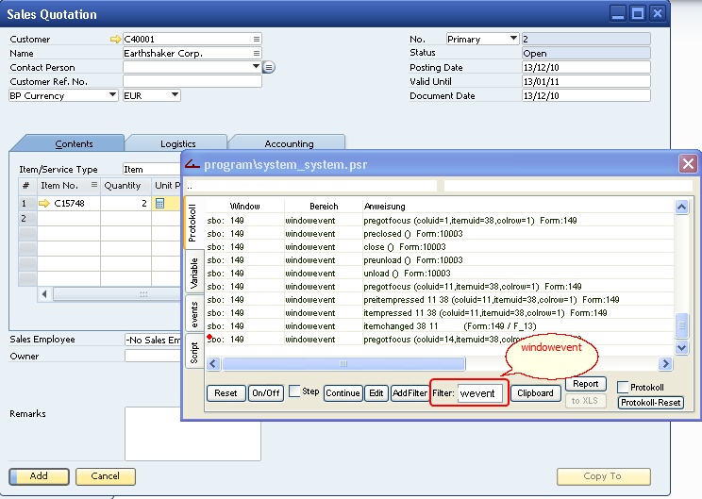Click the Clipboard button

(536, 393)
